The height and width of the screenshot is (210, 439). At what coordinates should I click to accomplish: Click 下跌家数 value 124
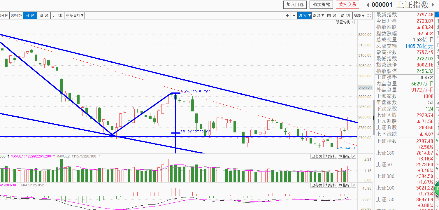tap(429, 109)
